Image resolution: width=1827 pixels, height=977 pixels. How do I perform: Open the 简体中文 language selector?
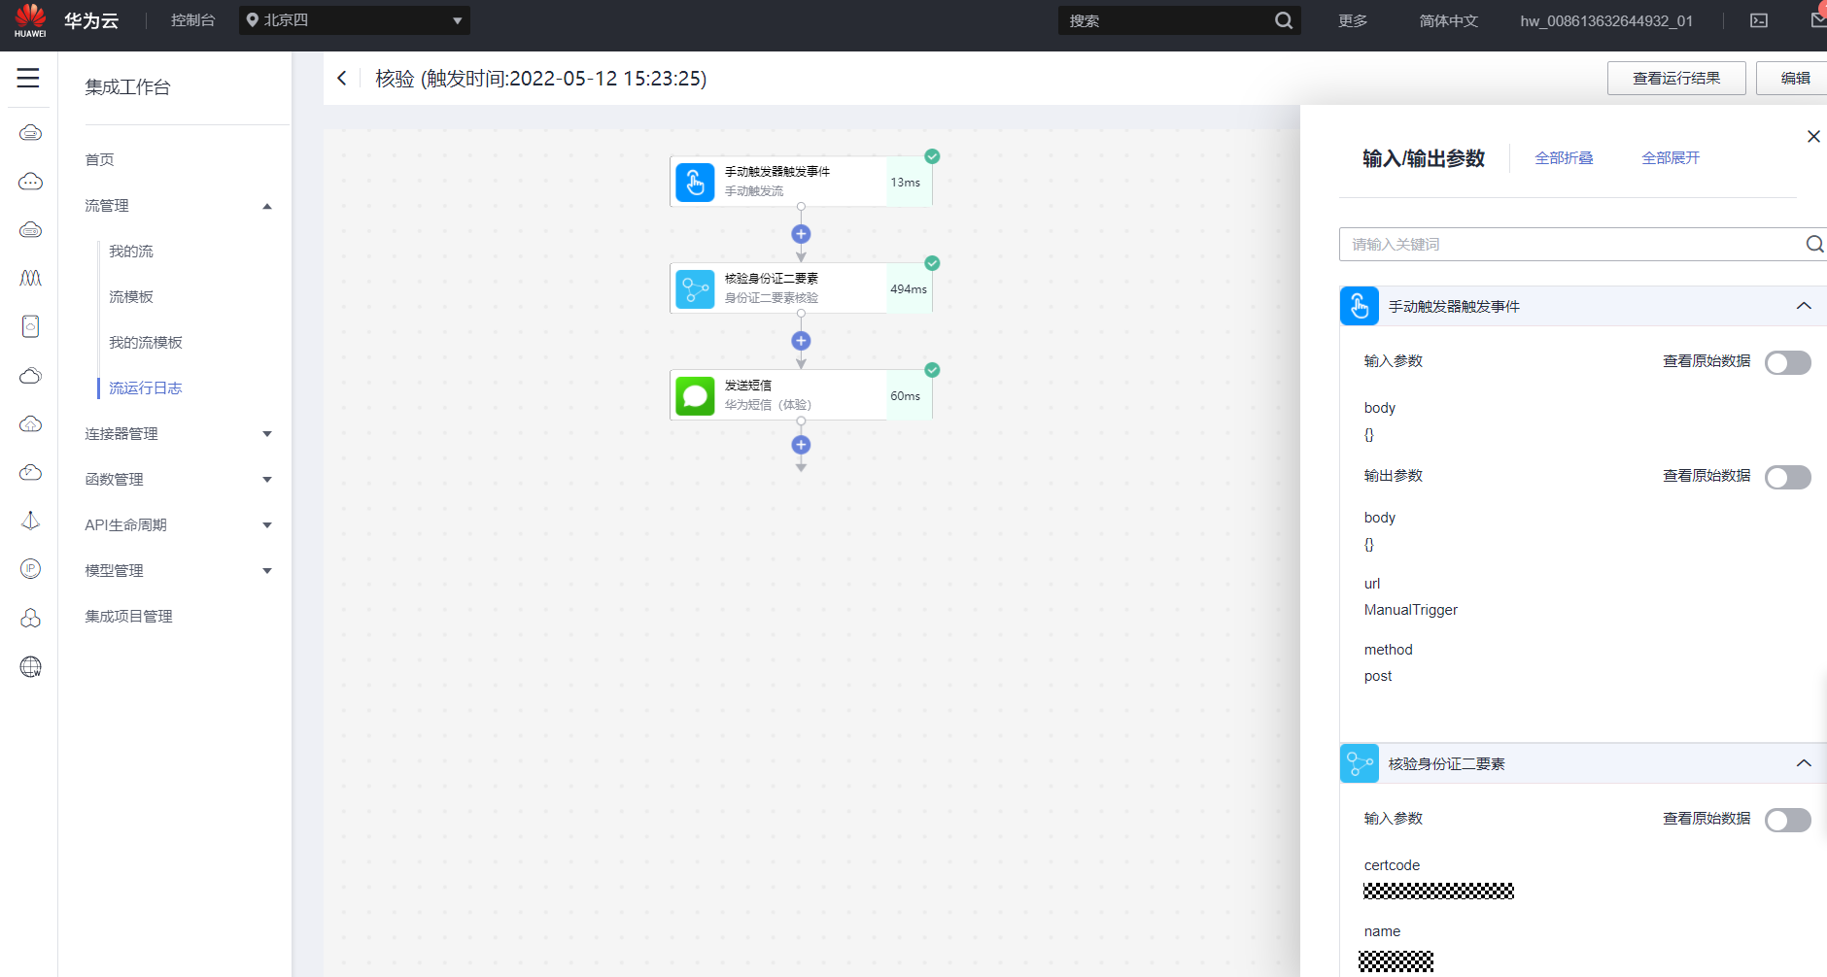pos(1448,20)
